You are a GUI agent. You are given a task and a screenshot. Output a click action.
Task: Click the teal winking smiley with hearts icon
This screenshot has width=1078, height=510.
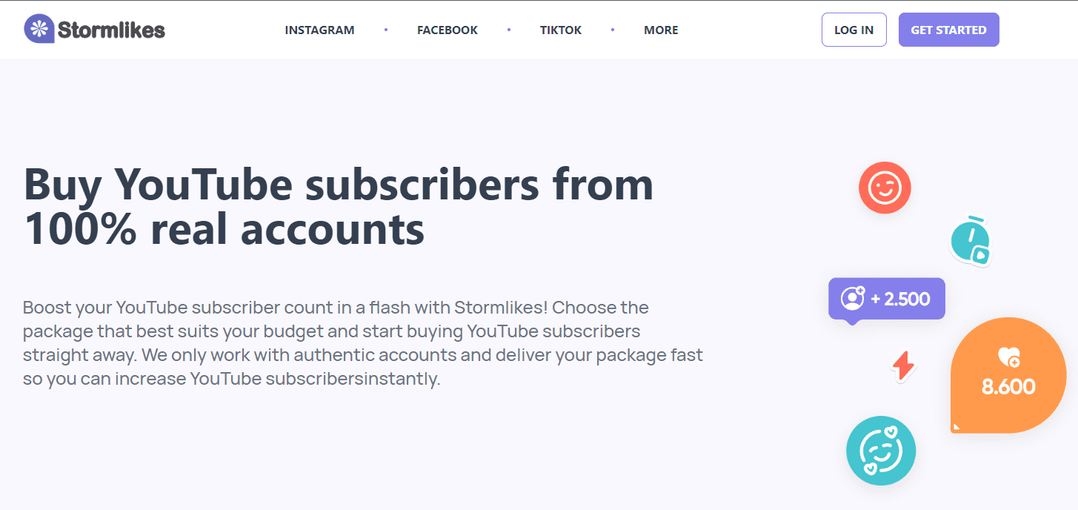pyautogui.click(x=881, y=450)
